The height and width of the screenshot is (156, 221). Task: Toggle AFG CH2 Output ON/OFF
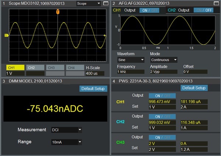(204, 10)
